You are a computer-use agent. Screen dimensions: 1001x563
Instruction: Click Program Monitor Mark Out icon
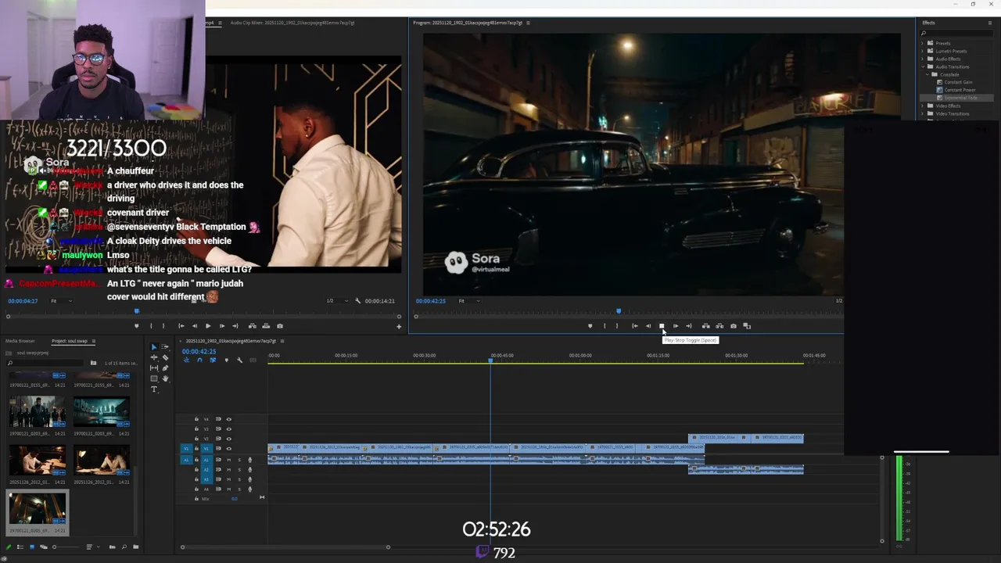(617, 326)
